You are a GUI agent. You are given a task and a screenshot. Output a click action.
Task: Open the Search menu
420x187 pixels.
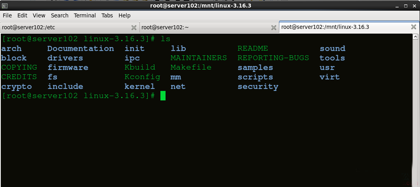[60, 15]
